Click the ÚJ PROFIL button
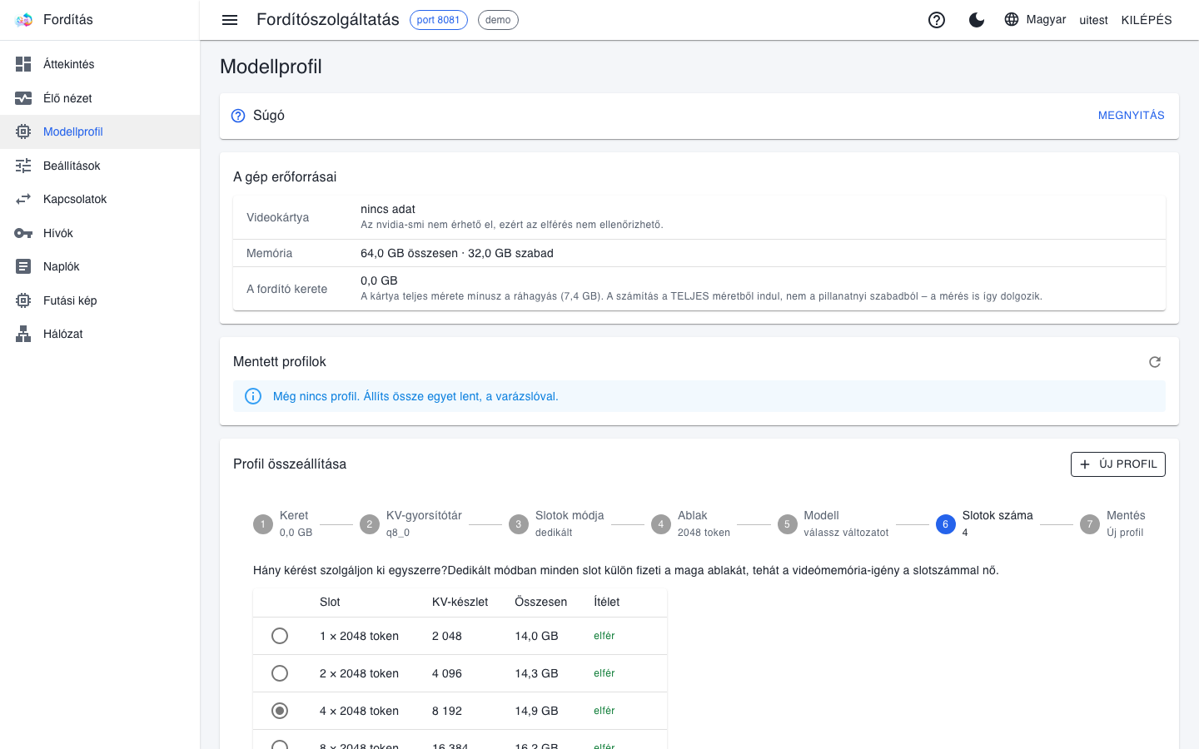This screenshot has width=1199, height=749. [1117, 464]
